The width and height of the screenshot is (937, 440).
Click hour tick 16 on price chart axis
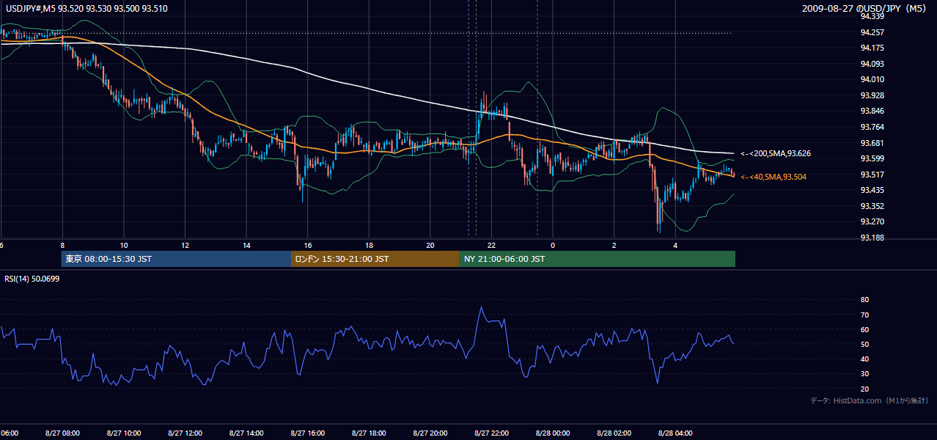point(308,245)
